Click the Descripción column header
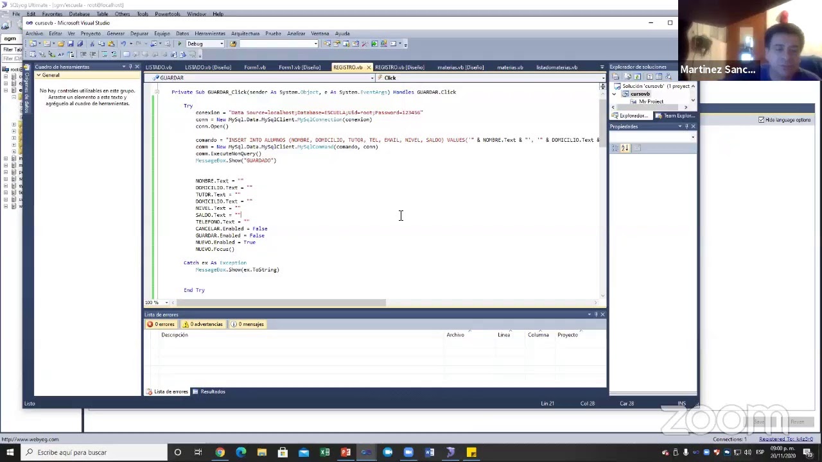Screen dimensions: 822x462 [x=175, y=335]
